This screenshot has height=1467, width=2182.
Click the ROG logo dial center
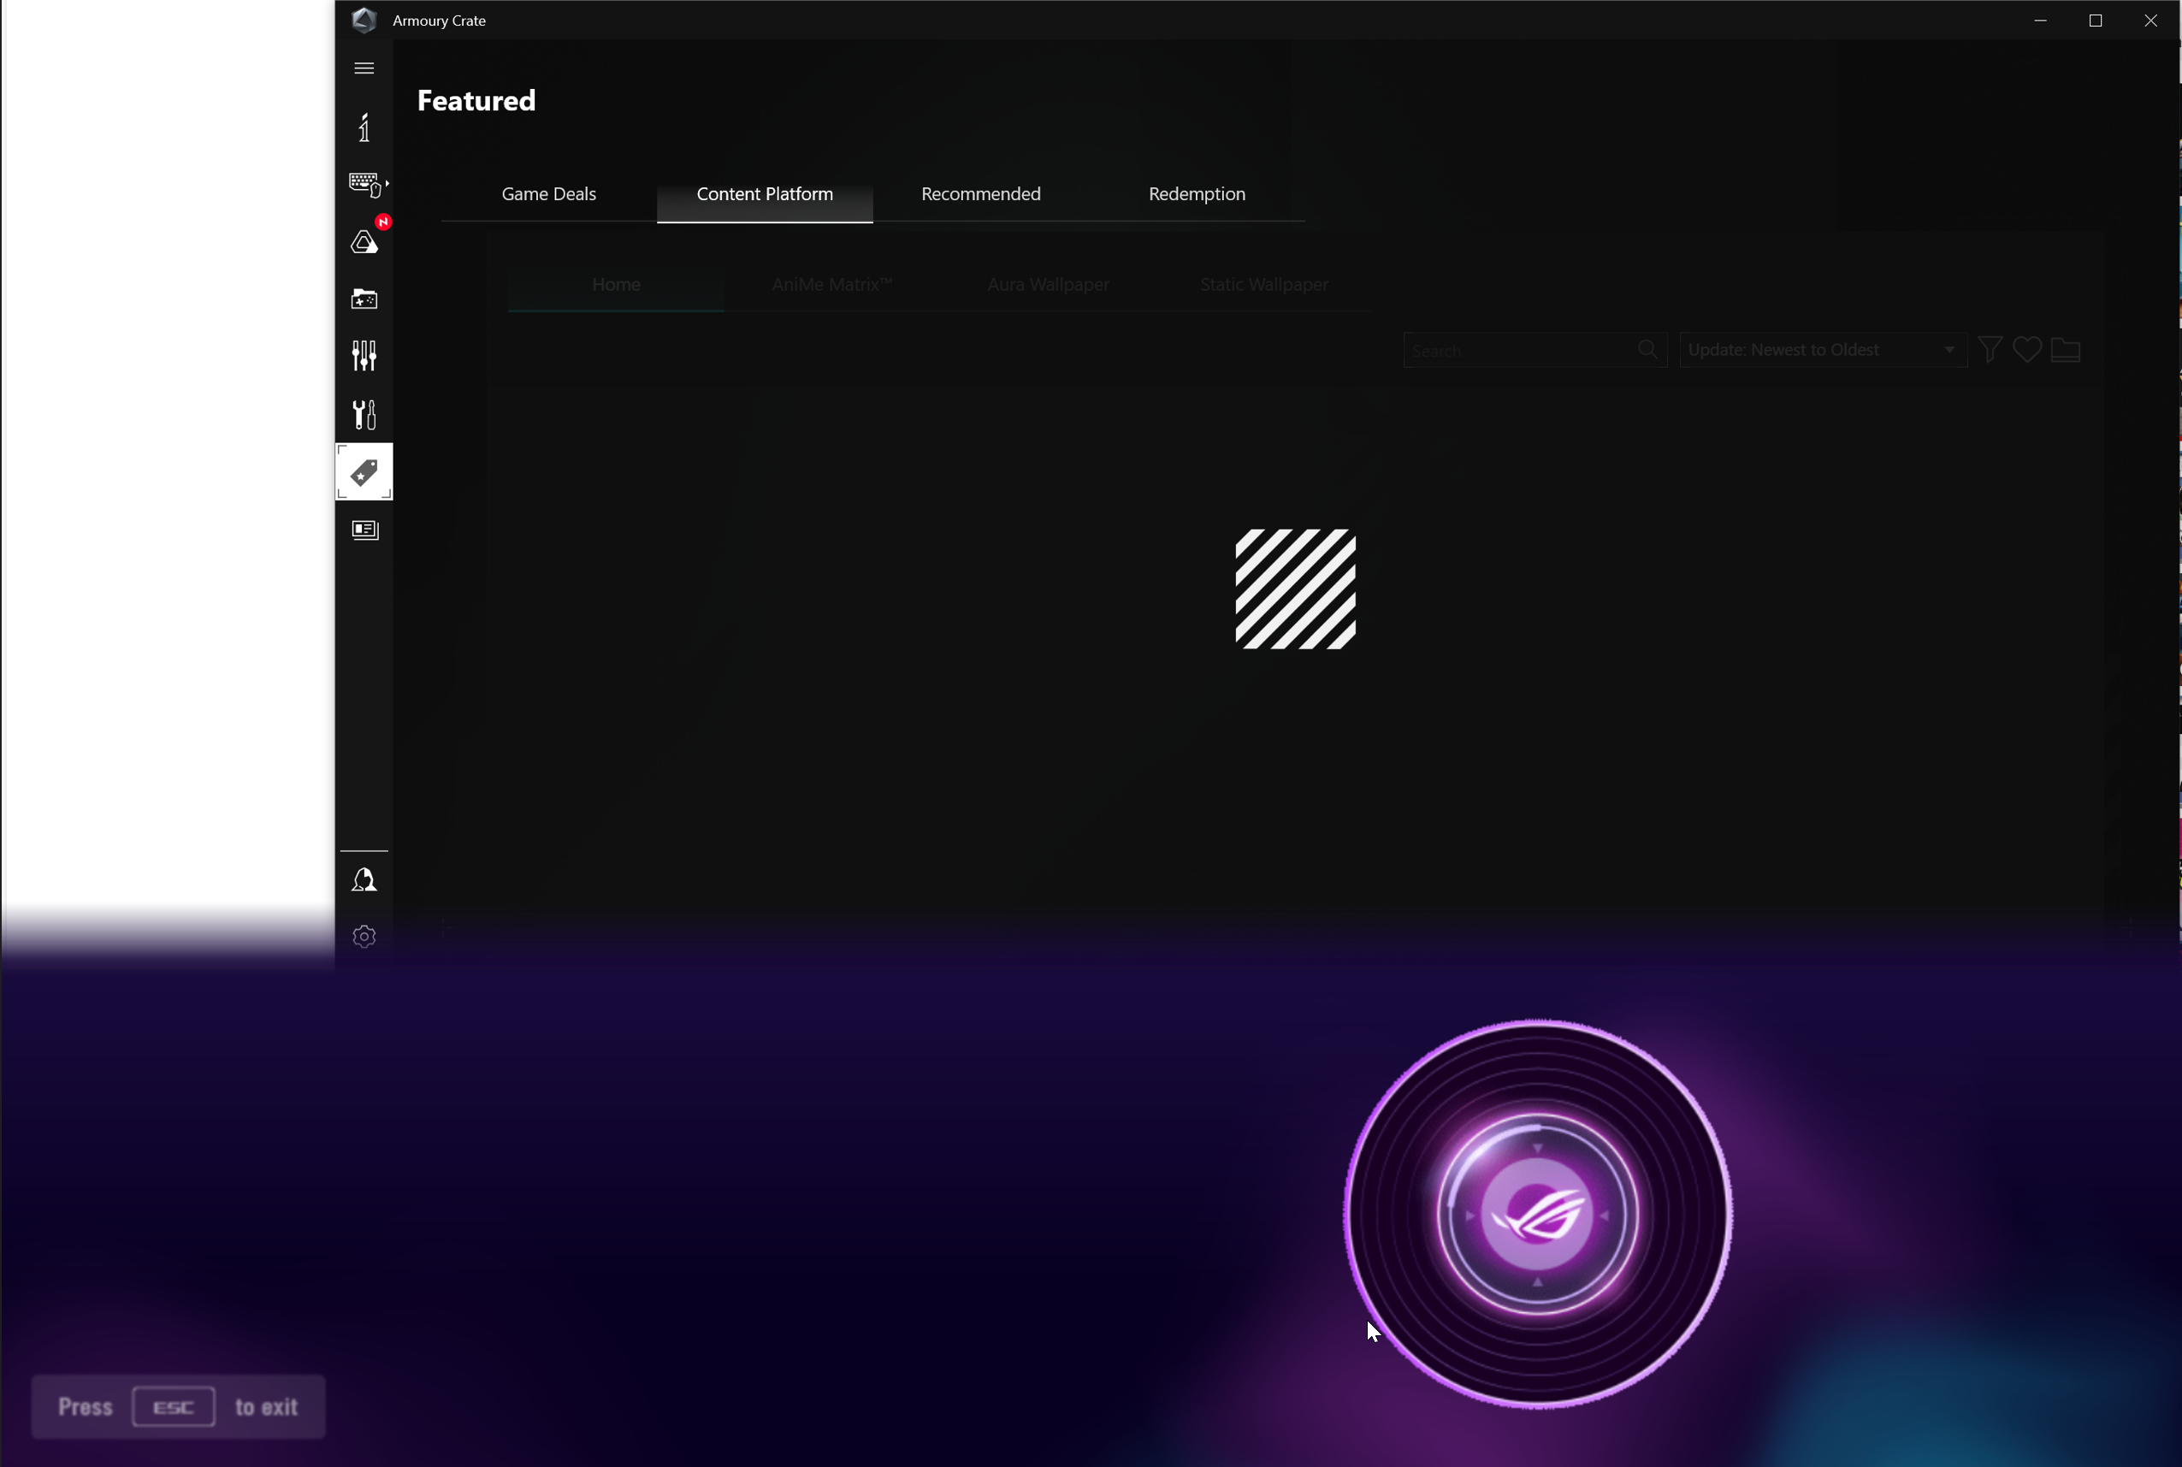(1537, 1214)
